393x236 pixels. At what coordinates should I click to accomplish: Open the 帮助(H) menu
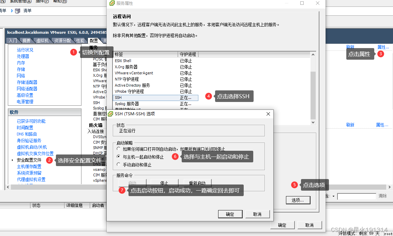pos(60,1)
